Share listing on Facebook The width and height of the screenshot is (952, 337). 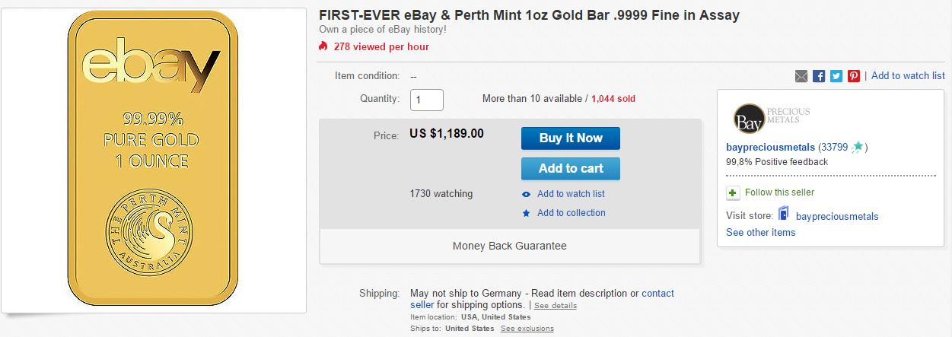click(x=819, y=76)
